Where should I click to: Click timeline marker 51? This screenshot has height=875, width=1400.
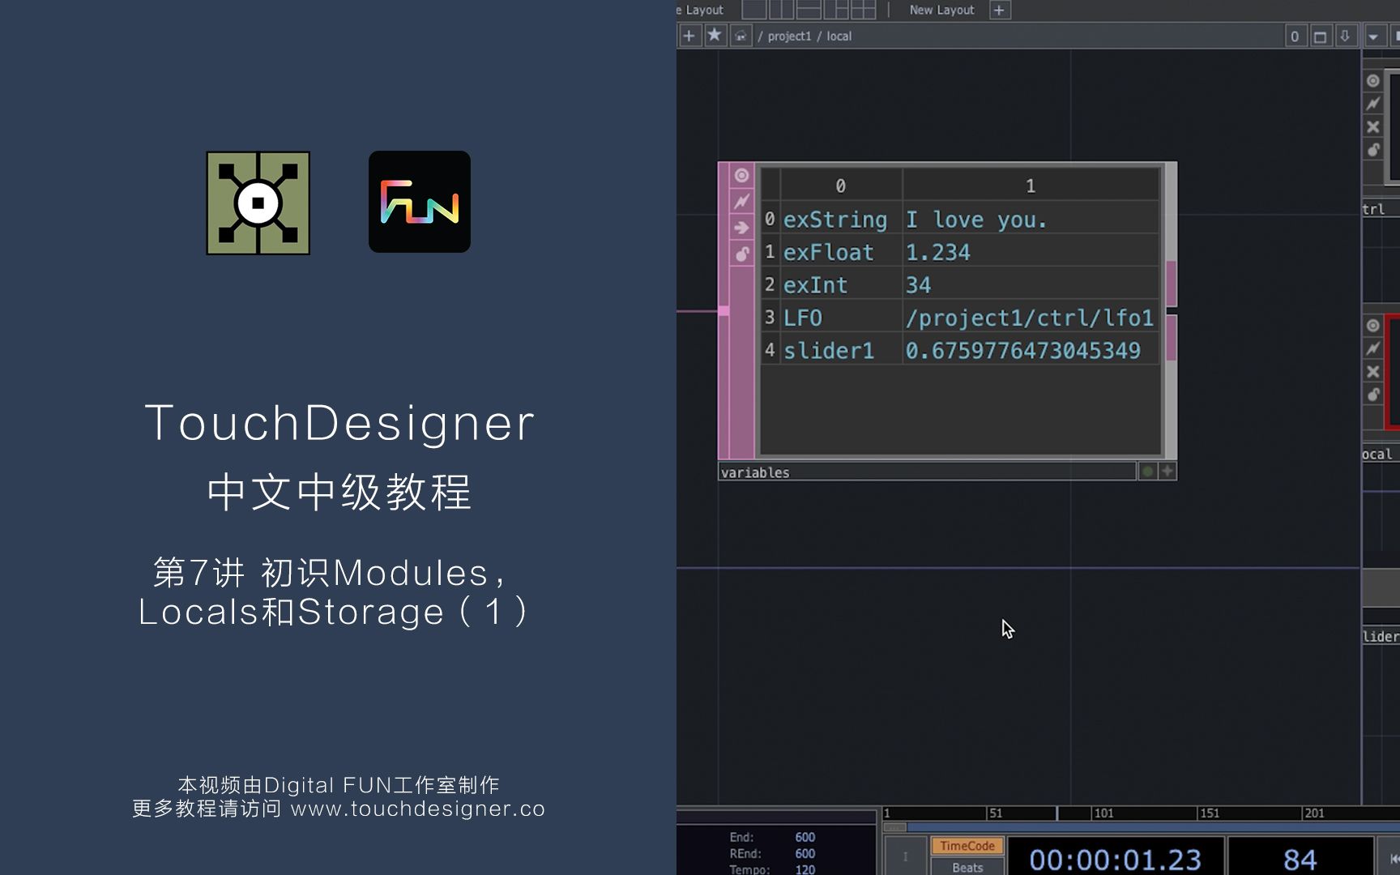point(996,813)
